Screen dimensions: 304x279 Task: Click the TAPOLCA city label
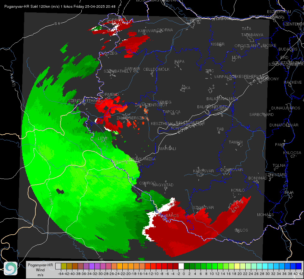[x=171, y=112]
